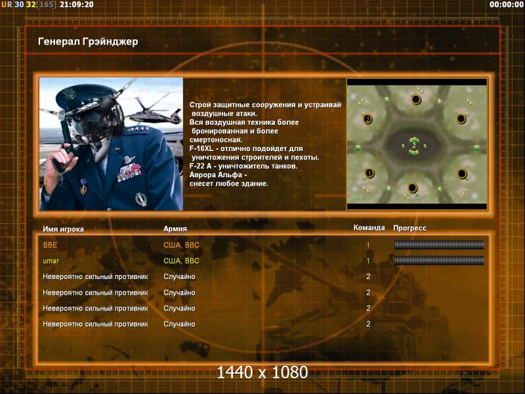Click start position 2 marker on minimap
Image resolution: width=525 pixels, height=394 pixels.
pyautogui.click(x=367, y=119)
